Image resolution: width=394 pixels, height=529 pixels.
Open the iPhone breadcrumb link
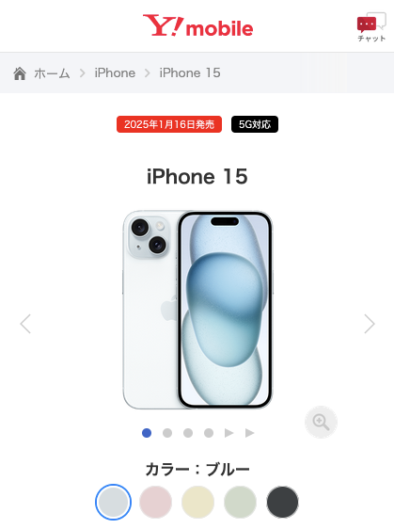click(x=115, y=72)
